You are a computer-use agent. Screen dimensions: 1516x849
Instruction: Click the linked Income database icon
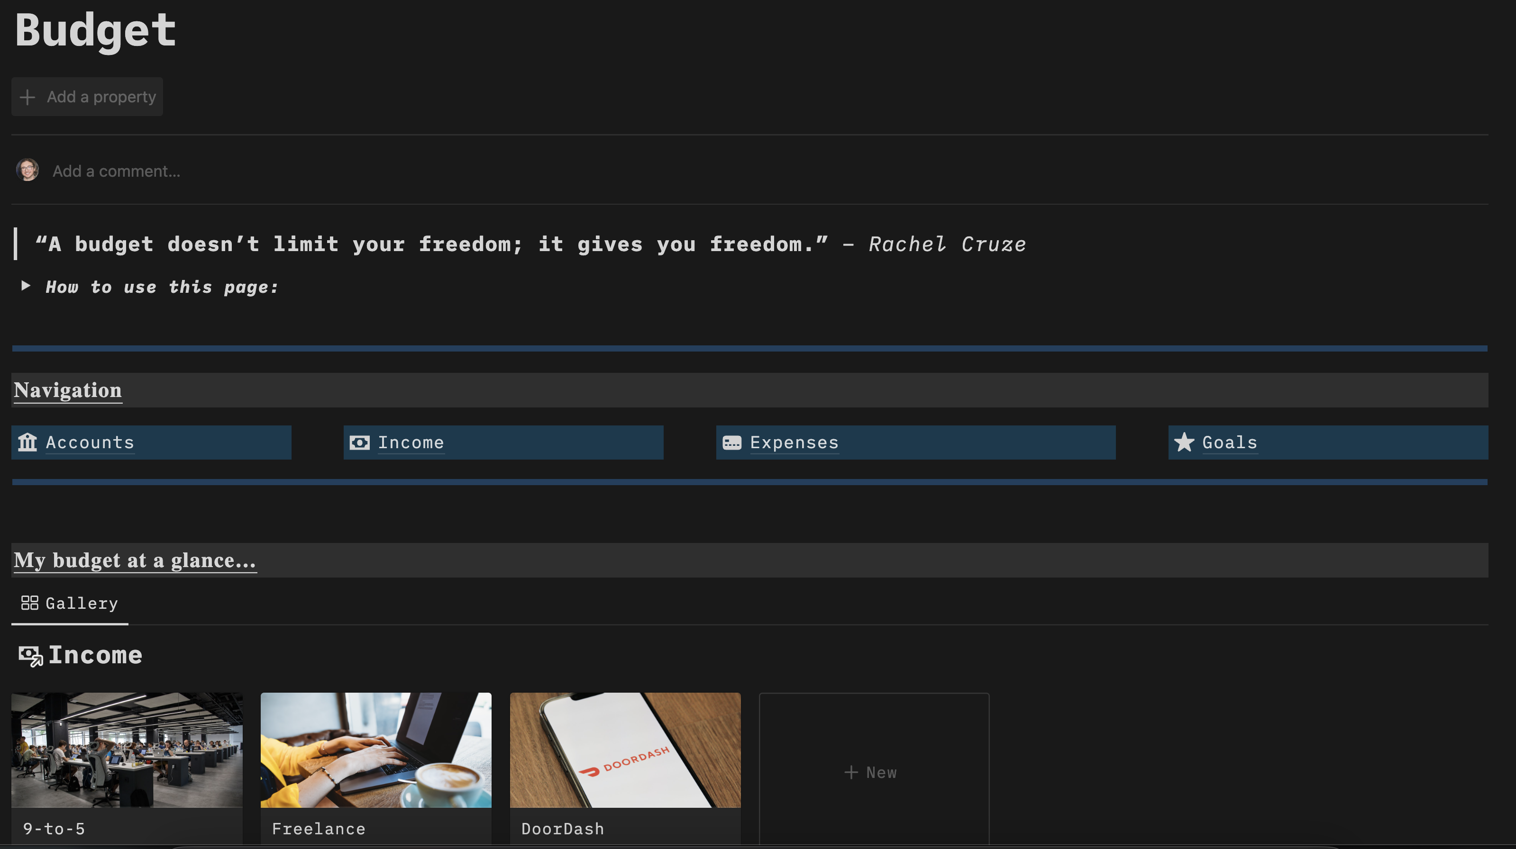tap(31, 655)
